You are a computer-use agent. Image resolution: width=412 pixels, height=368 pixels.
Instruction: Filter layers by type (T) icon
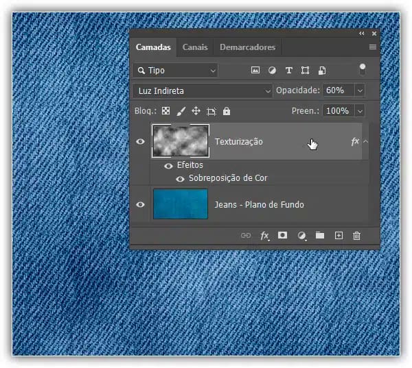coord(289,71)
